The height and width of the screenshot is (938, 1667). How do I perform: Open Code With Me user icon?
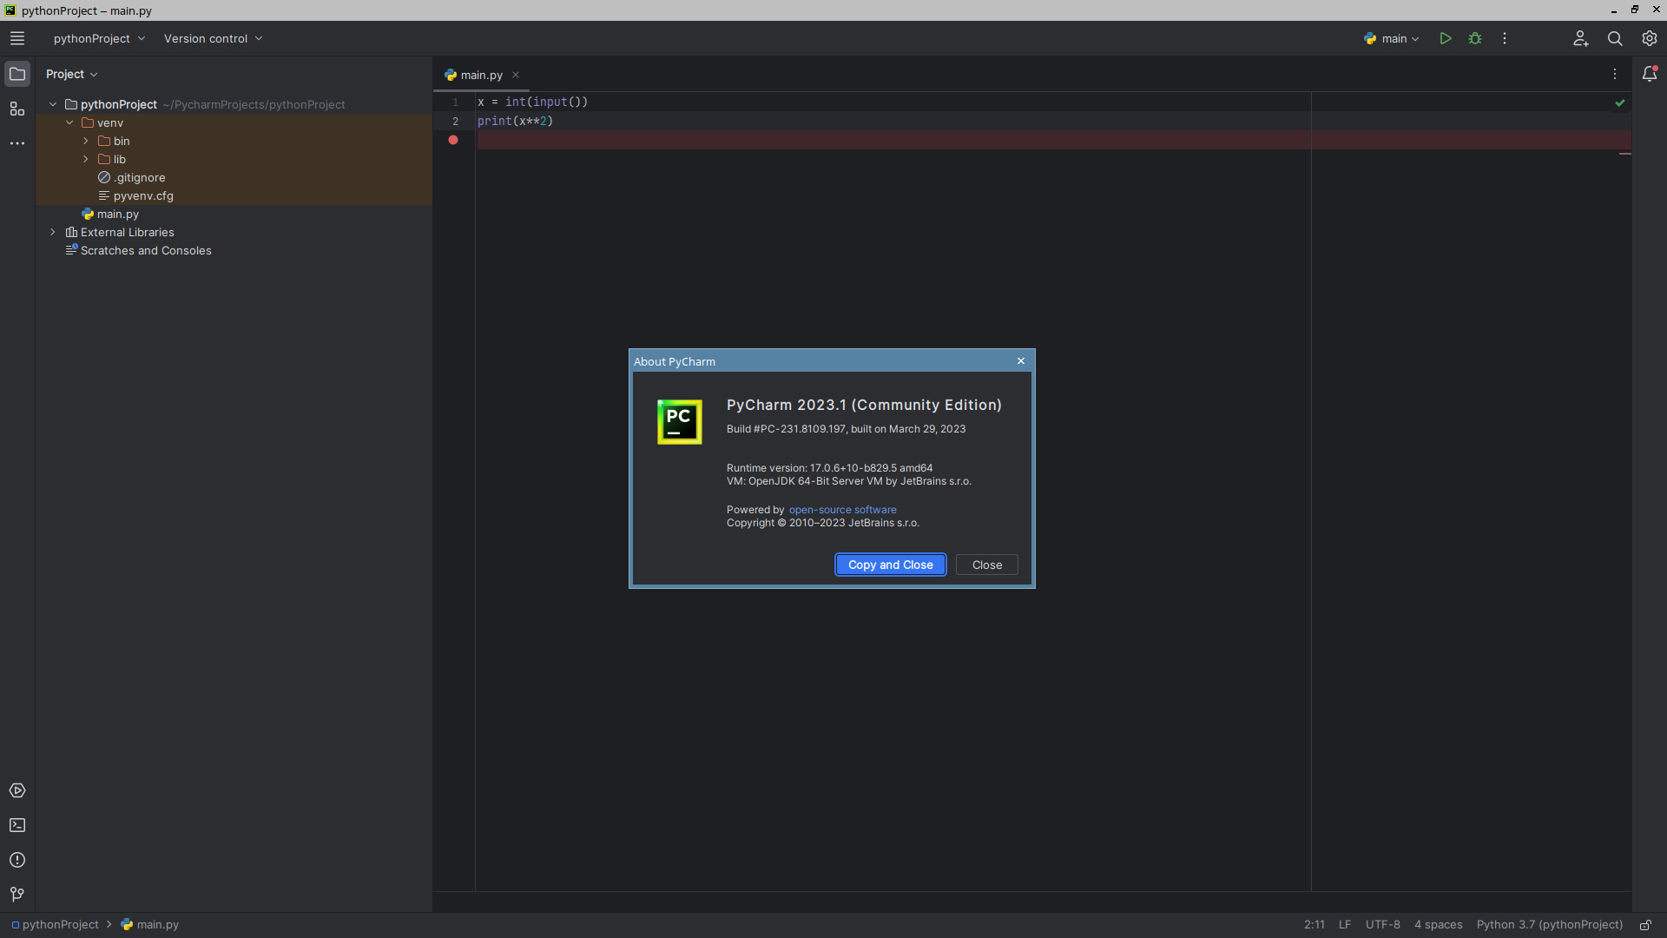pos(1580,38)
